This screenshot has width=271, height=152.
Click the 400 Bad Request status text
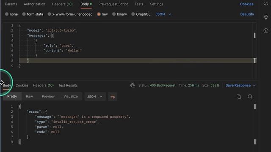coord(163,85)
